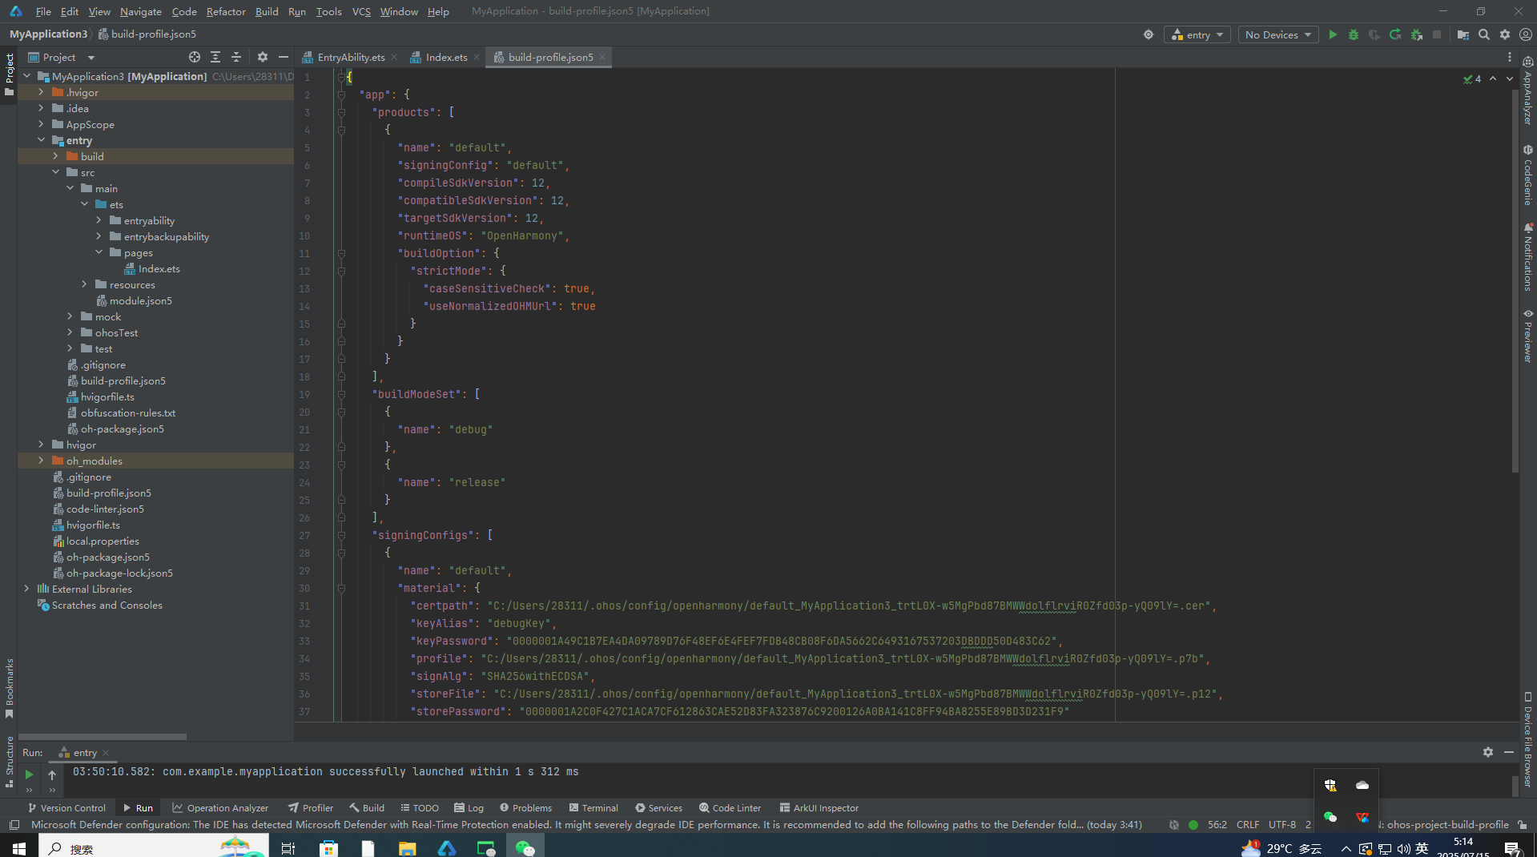The width and height of the screenshot is (1537, 857).
Task: Hide the Project tool window
Action: pos(284,57)
